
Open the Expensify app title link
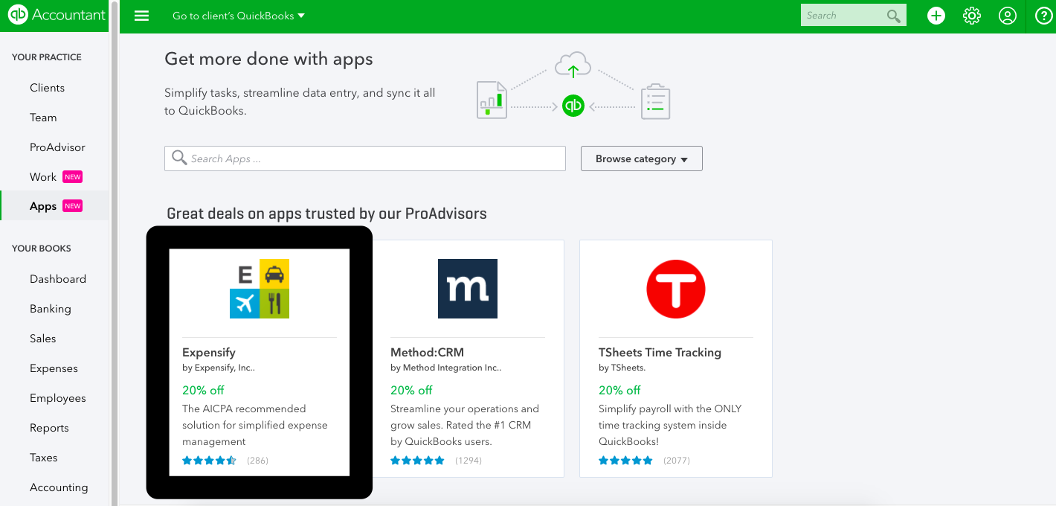[209, 353]
